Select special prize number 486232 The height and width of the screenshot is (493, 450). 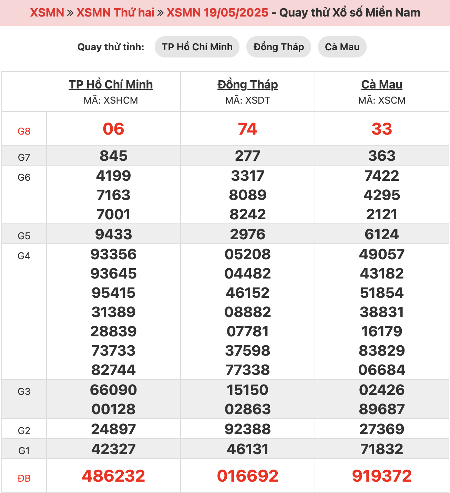tap(113, 476)
